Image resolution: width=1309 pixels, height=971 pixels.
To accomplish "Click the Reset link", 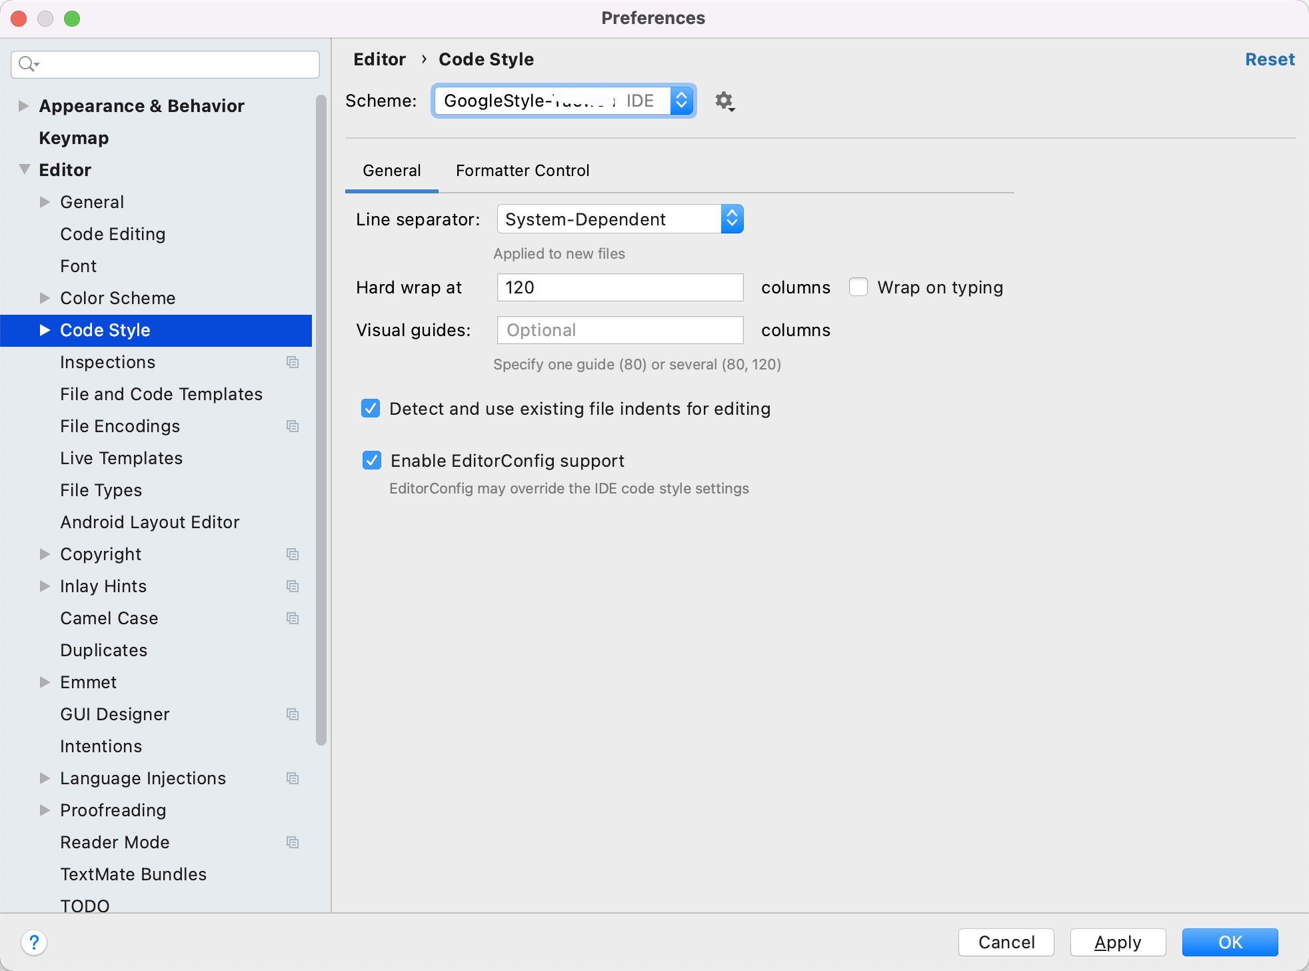I will tap(1269, 59).
